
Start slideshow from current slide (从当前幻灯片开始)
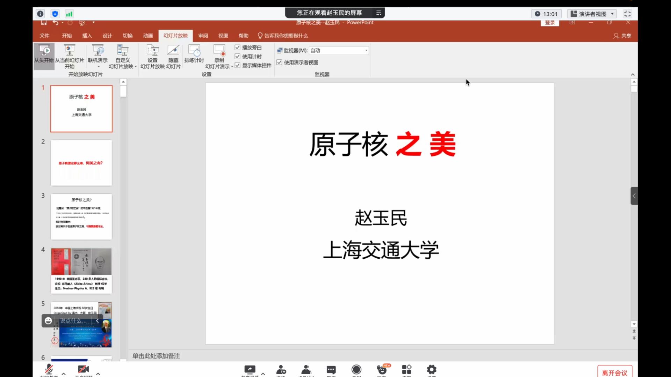(70, 56)
